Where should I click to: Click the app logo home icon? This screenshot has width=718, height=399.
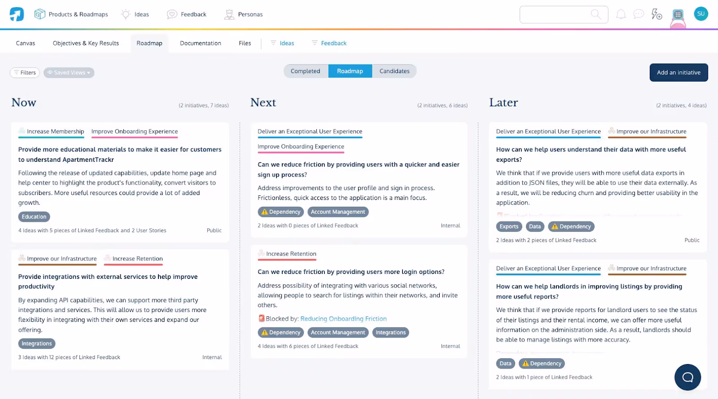[x=17, y=14]
